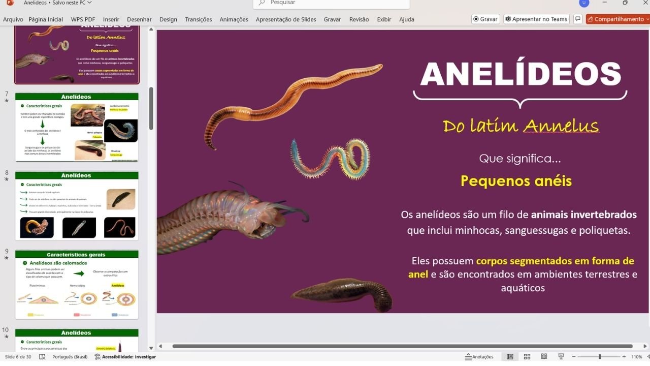Viewport: 650px width, 366px height.
Task: Click the Slide 6 de 30 indicator
Action: tap(18, 357)
